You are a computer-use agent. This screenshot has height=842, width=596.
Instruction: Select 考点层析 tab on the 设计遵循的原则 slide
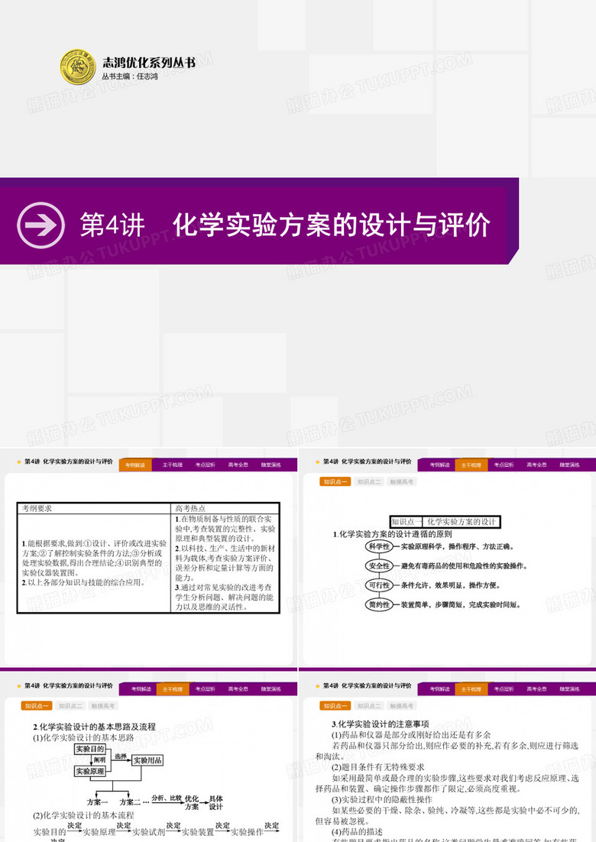[504, 465]
